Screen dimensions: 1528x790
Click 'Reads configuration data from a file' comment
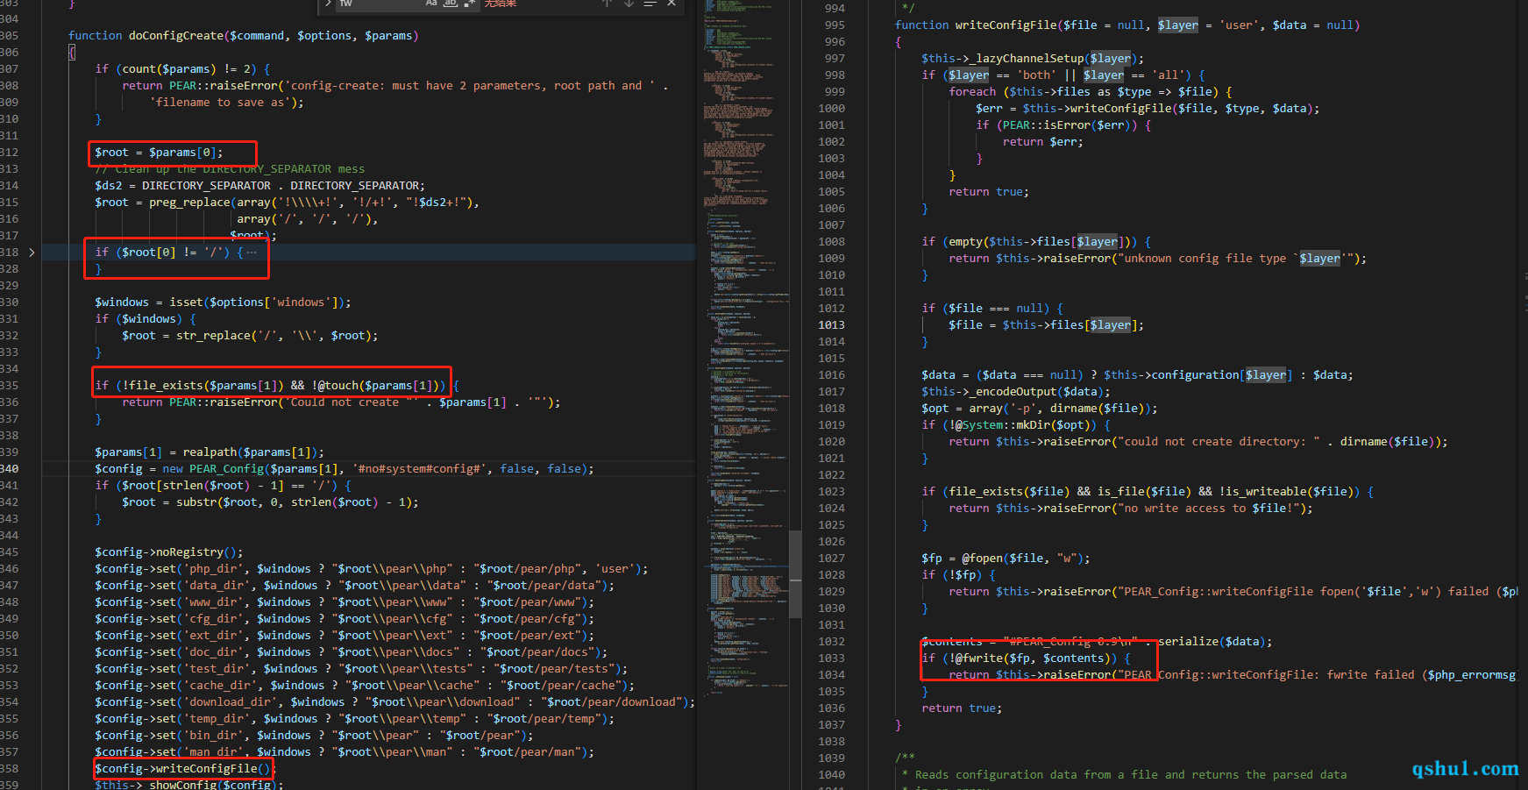click(x=1131, y=775)
